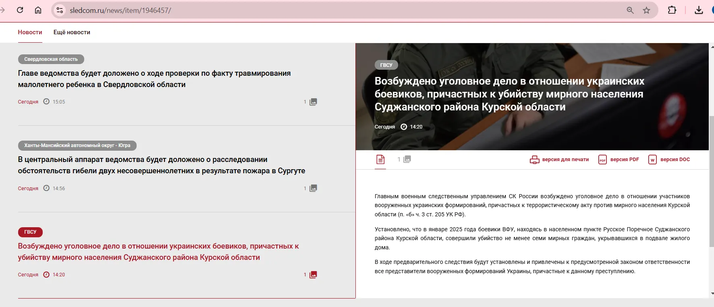
Task: Show the article text document tab icon
Action: (x=380, y=160)
